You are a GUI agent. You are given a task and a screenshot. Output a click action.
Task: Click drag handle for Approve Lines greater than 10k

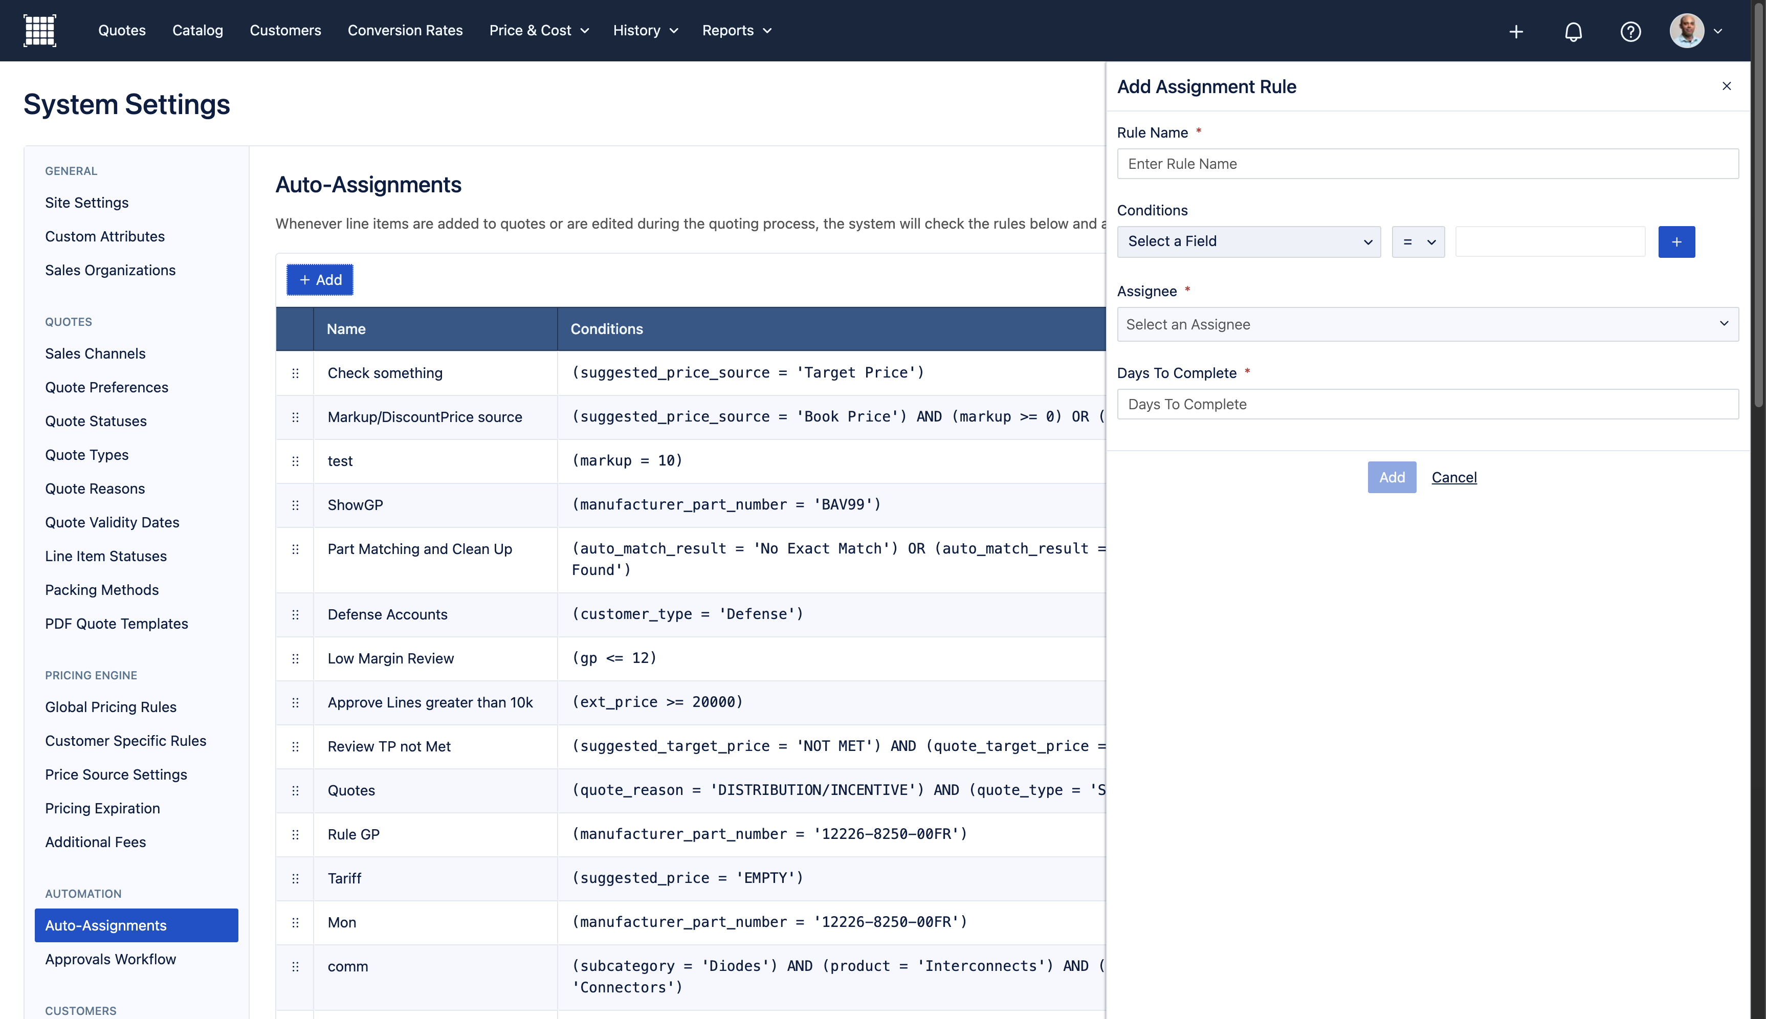[295, 703]
